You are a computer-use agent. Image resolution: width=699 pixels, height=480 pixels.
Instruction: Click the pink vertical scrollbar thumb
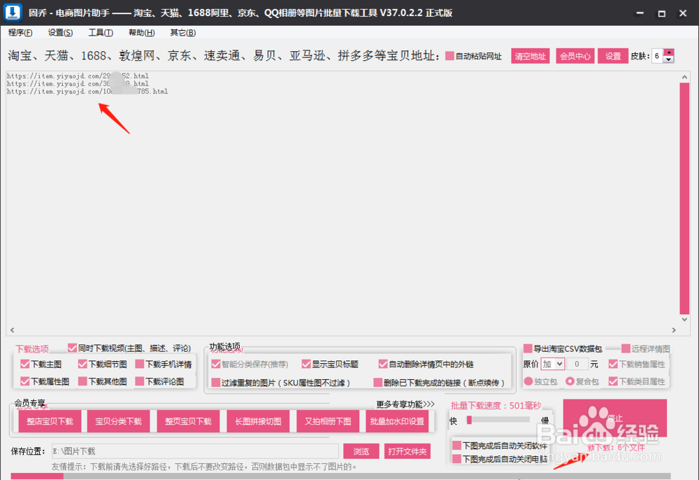[684, 199]
